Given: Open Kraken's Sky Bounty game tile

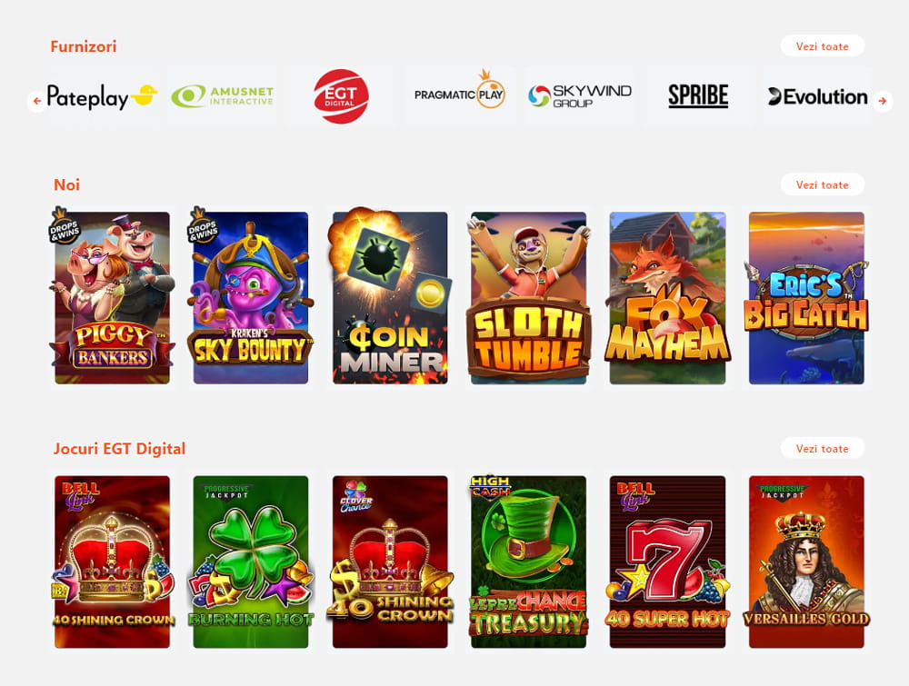Looking at the screenshot, I should [x=251, y=298].
